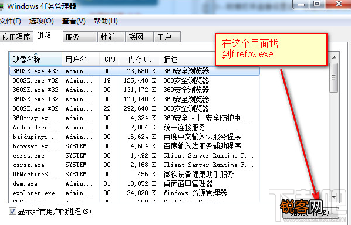Click SYSTEM user of DhMachineS row
The image size is (351, 225).
coord(76,174)
